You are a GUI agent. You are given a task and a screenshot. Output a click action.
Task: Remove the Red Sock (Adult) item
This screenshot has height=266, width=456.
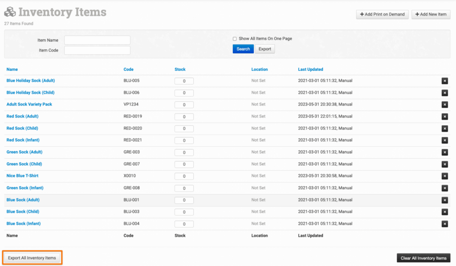pyautogui.click(x=444, y=117)
